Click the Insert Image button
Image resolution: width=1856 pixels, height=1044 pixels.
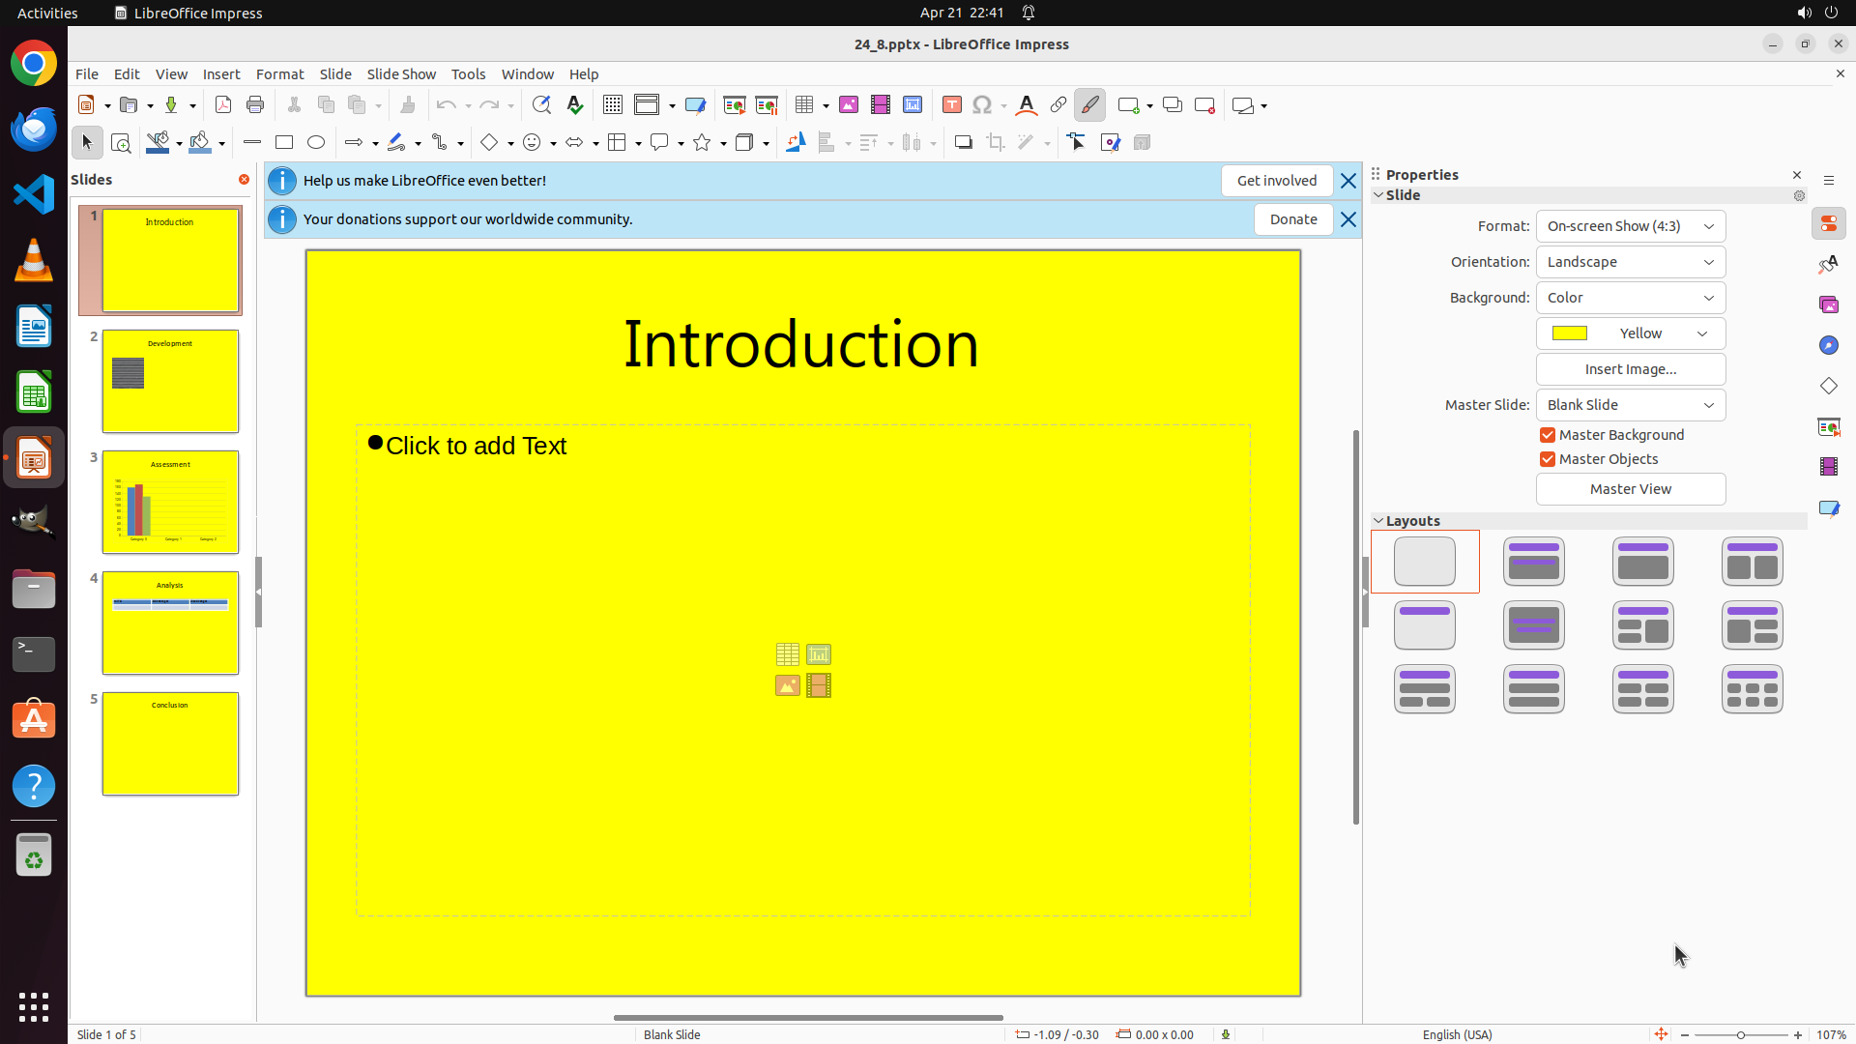[1631, 369]
